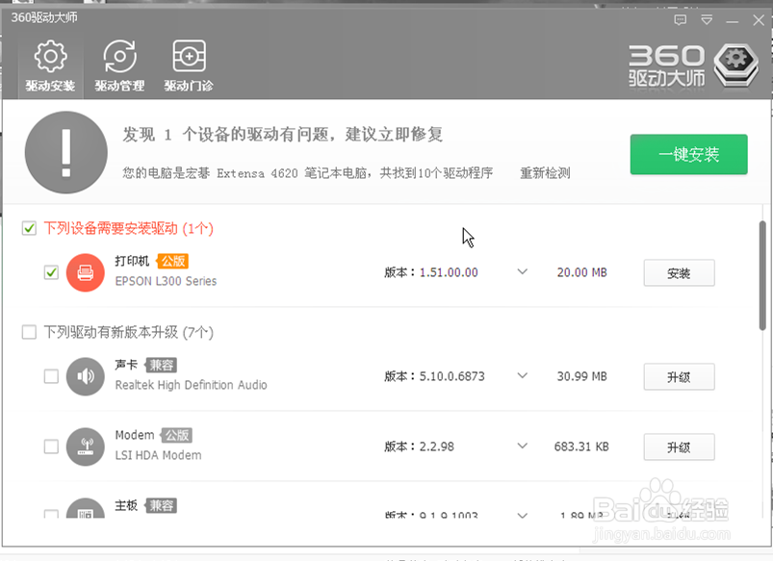Click 升级 for Realtek audio driver

679,376
